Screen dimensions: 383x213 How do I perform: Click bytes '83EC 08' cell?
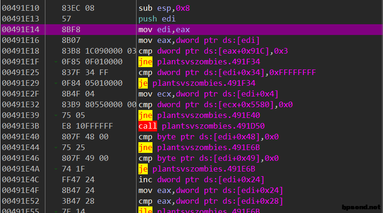point(78,8)
